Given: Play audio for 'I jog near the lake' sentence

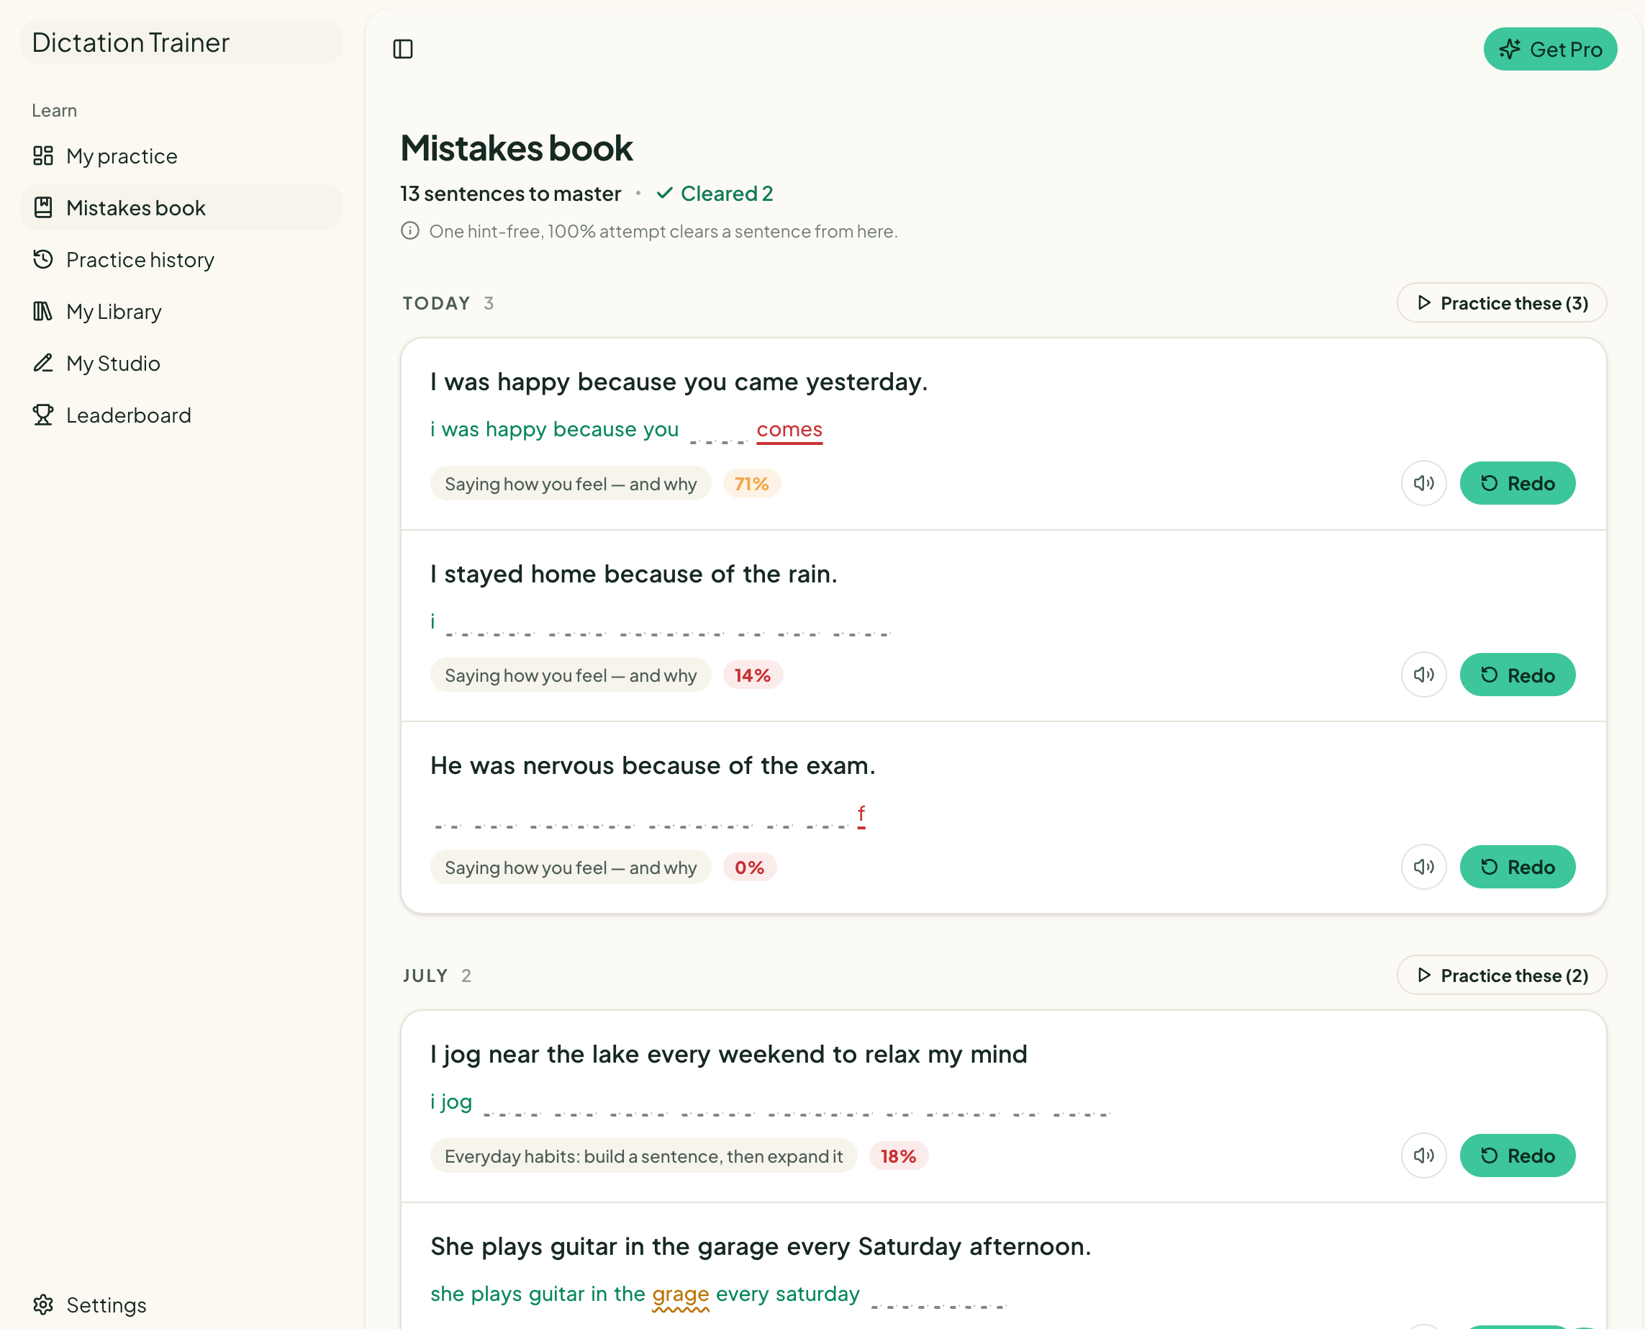Looking at the screenshot, I should [x=1423, y=1155].
